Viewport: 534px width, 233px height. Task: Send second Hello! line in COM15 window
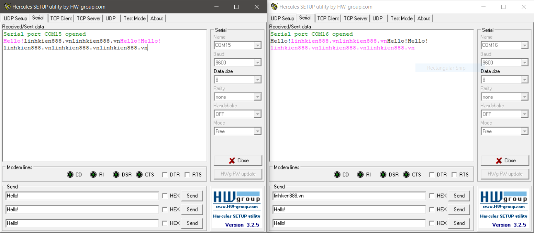(x=192, y=209)
